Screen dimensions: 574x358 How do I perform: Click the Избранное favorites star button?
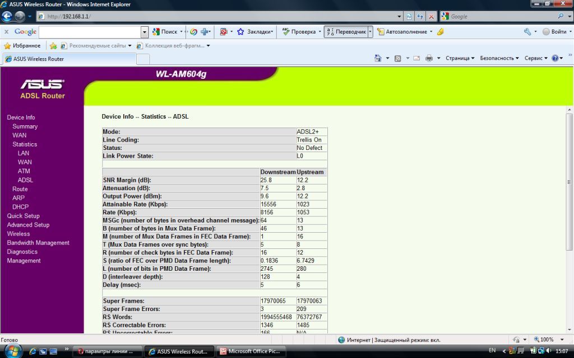[x=22, y=46]
